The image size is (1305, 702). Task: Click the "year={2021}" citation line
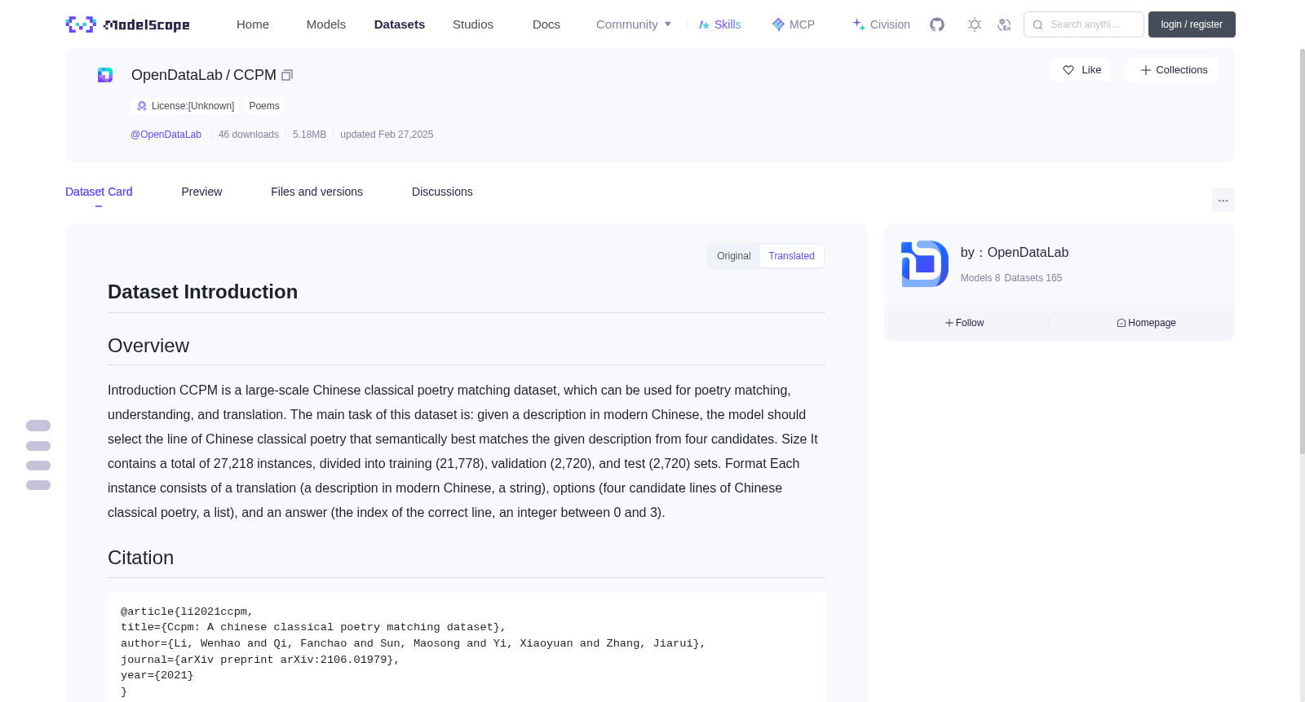157,675
